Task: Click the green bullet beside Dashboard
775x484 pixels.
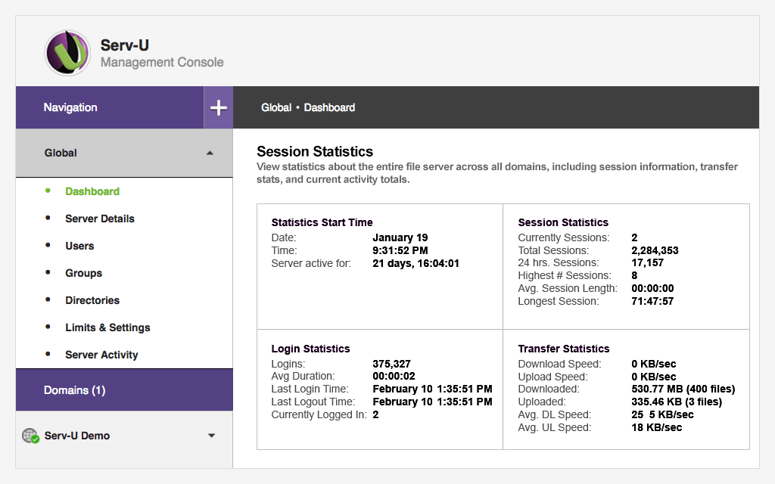Action: (48, 191)
